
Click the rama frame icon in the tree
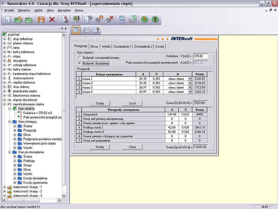click(x=9, y=48)
